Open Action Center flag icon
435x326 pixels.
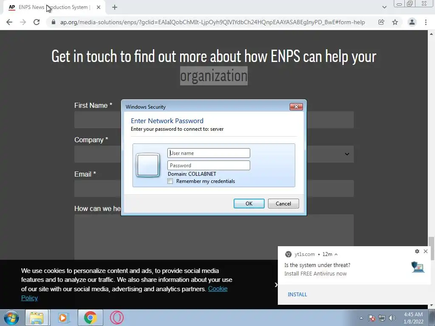372,318
